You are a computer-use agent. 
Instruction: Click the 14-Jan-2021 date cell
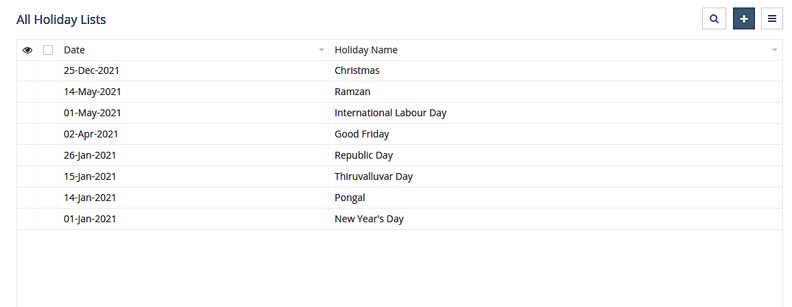pos(90,198)
